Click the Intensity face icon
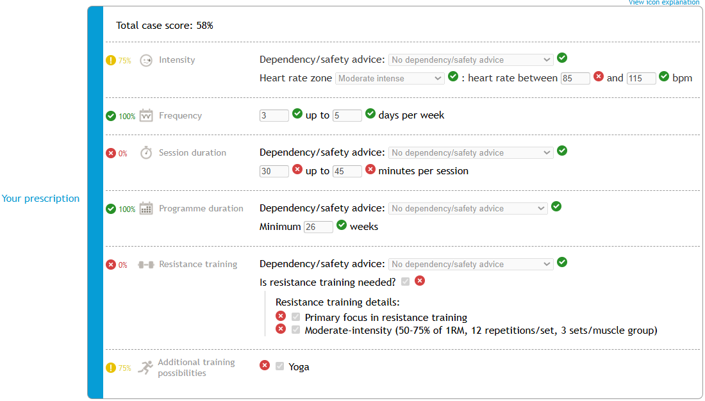705x401 pixels. click(x=146, y=60)
